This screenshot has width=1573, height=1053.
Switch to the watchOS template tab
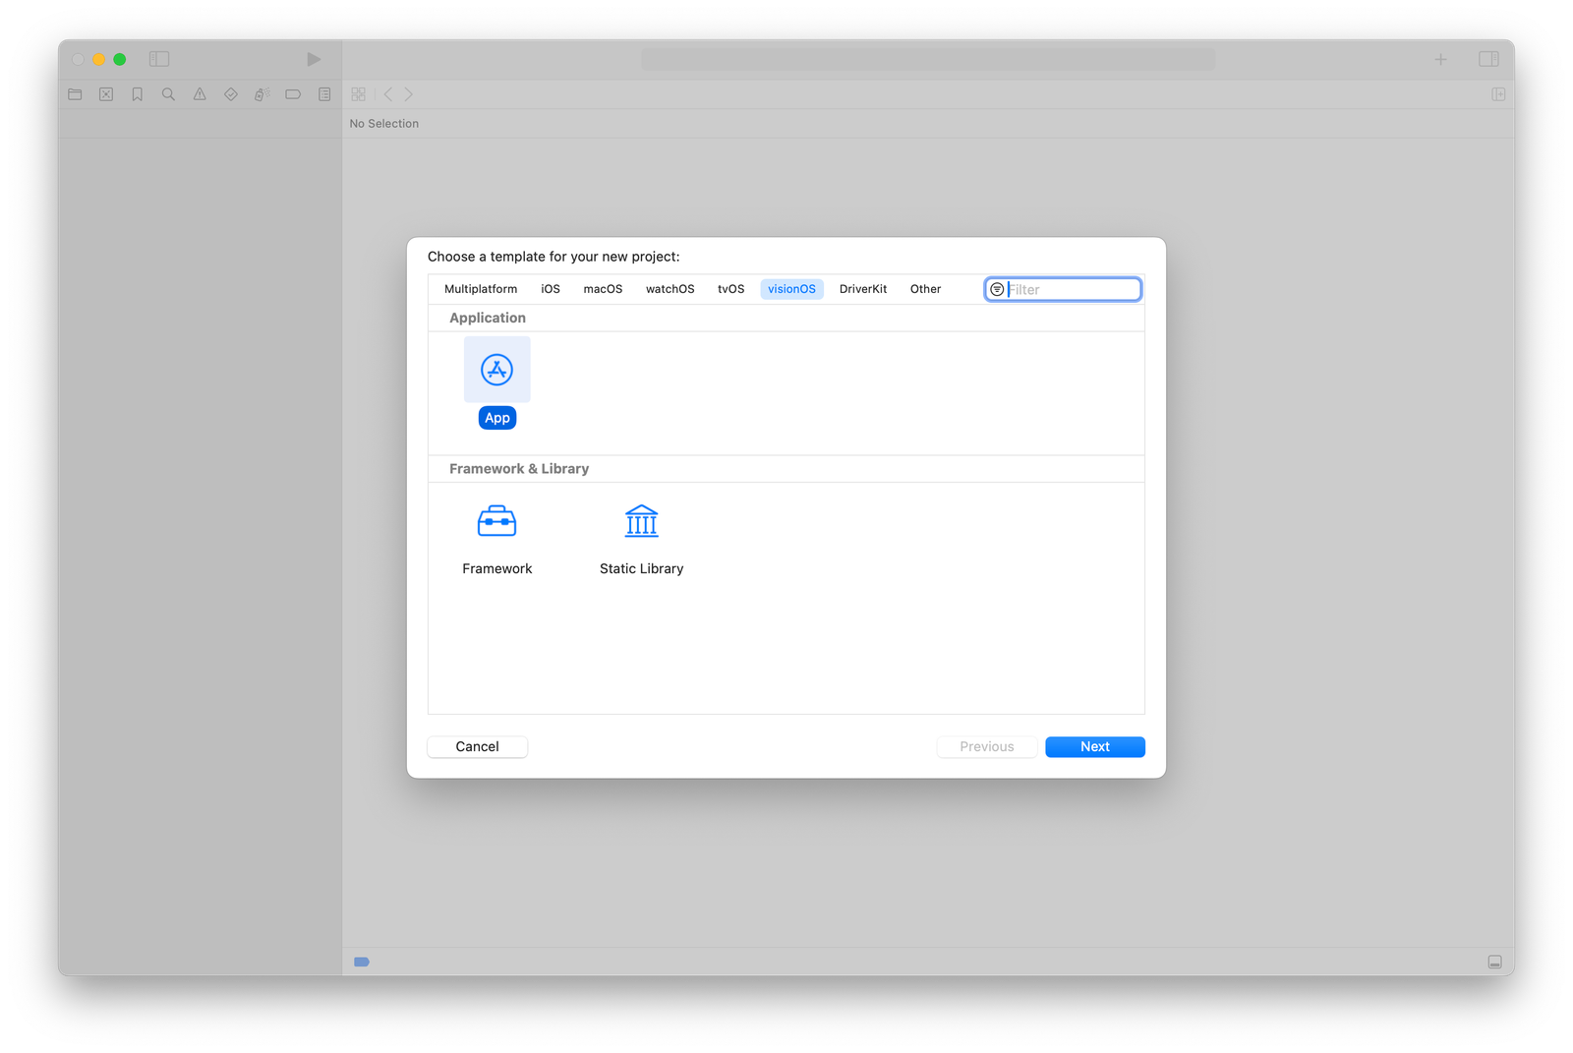point(670,288)
